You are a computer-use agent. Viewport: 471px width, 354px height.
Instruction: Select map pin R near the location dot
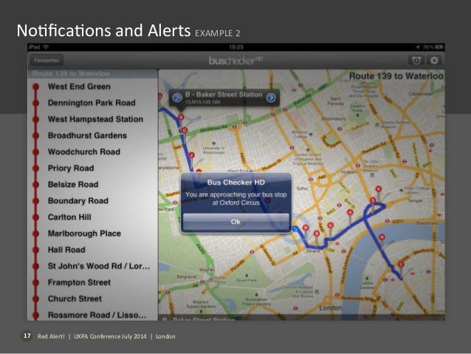306,228
